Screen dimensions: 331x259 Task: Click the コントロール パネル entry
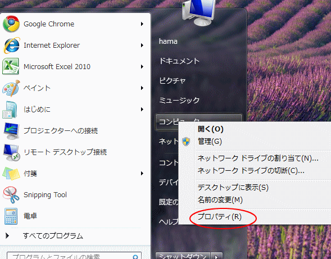(x=169, y=162)
